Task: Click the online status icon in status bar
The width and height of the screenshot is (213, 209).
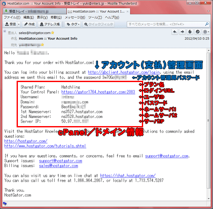Action: pyautogui.click(x=5, y=204)
